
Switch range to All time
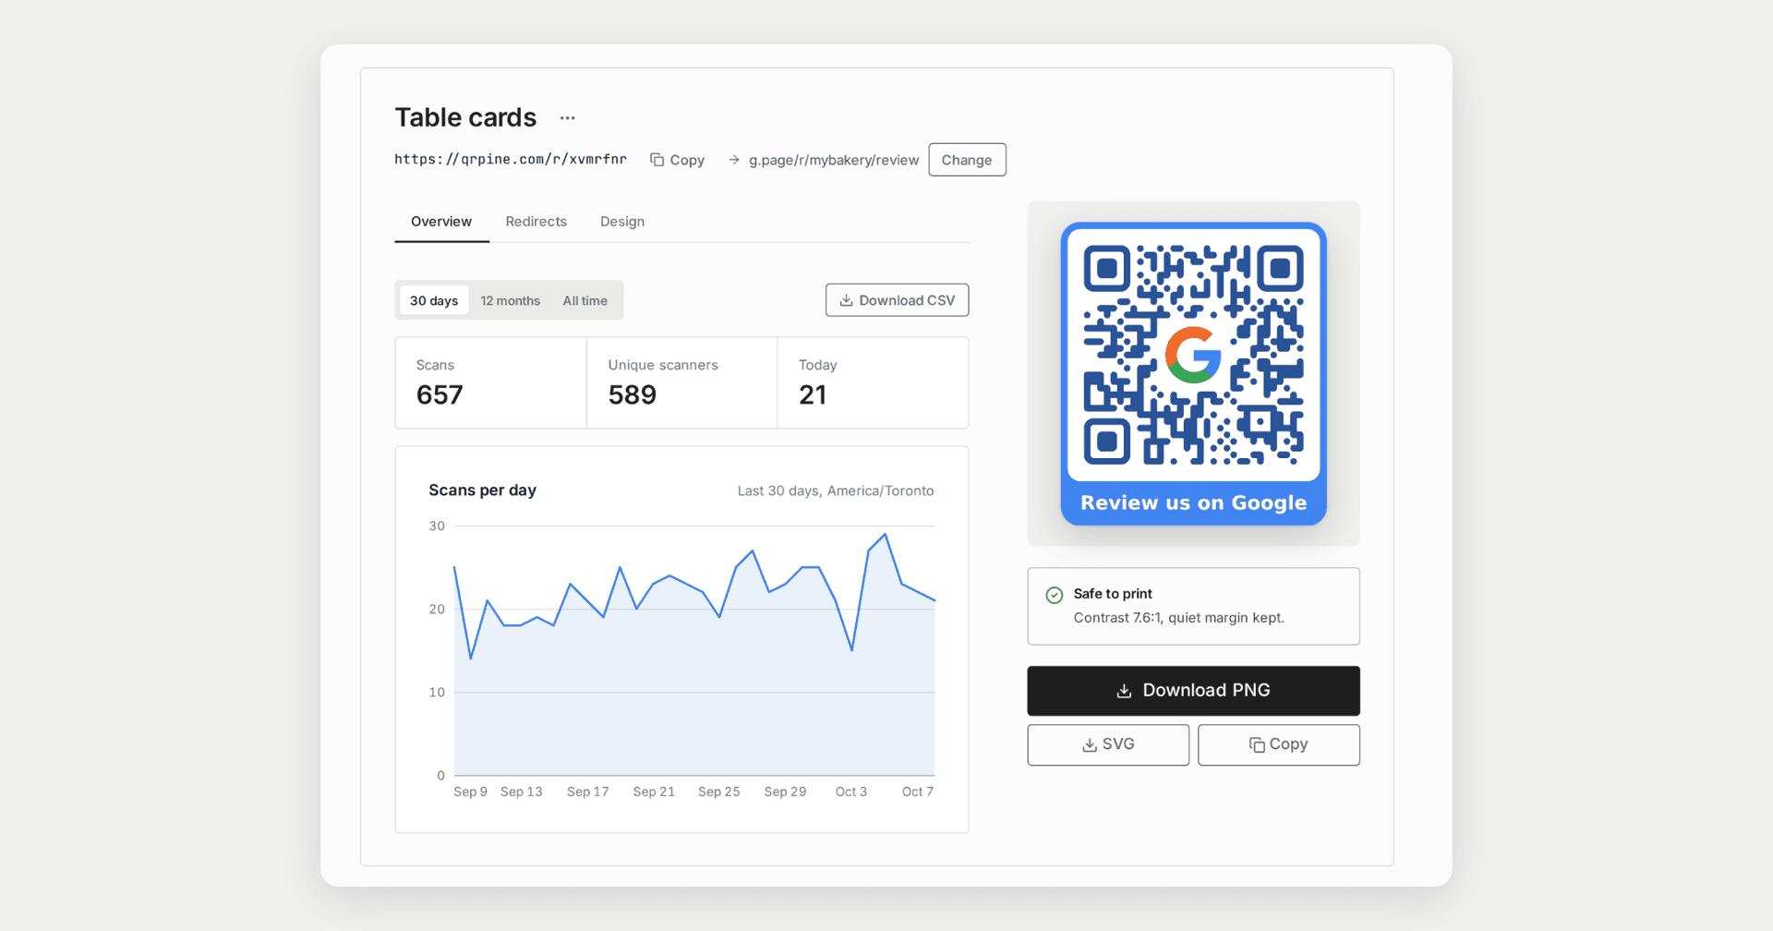pos(585,300)
